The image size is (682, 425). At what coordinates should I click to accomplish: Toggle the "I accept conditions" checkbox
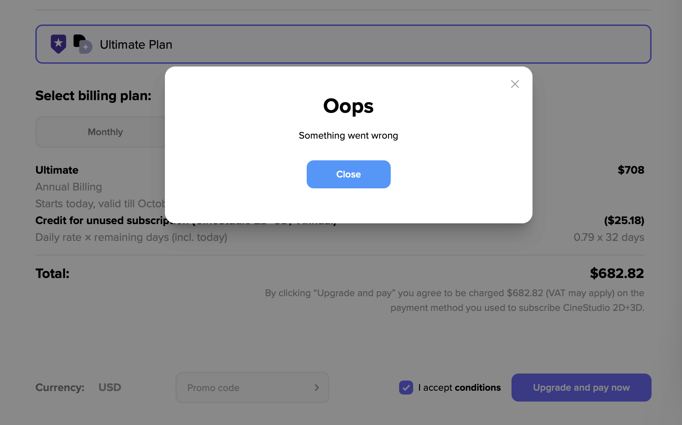(406, 388)
